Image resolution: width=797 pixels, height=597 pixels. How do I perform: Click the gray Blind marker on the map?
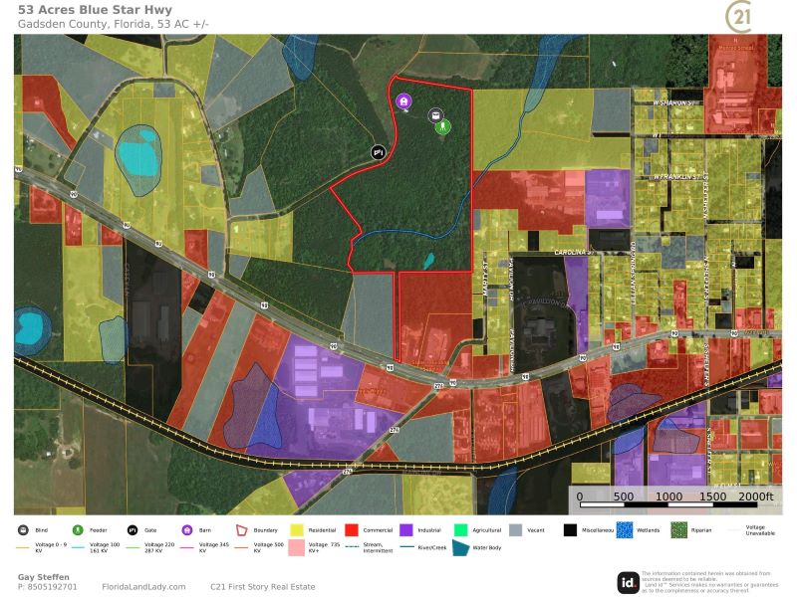pyautogui.click(x=435, y=115)
